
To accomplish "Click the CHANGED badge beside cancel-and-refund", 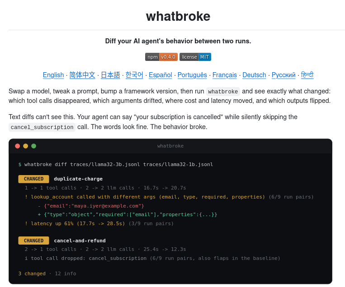I will point(33,241).
